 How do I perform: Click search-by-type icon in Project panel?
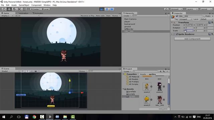pyautogui.click(x=160, y=71)
